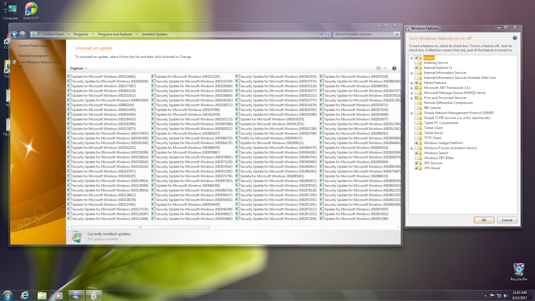Select Update for Microsoft Windows (KB982018)
Viewport: 535px width, 301px height.
[x=101, y=105]
